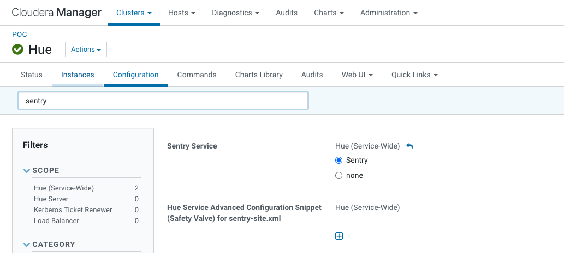564x253 pixels.
Task: Add a sentry-site.xml snippet with plus icon
Action: (339, 236)
